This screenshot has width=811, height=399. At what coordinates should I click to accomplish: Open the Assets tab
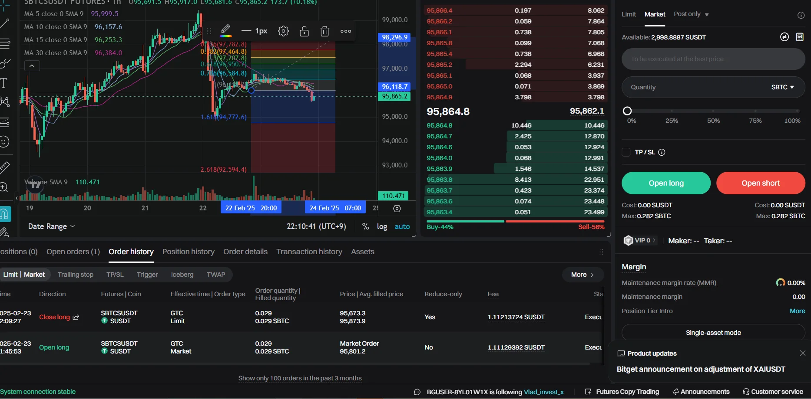pos(363,252)
